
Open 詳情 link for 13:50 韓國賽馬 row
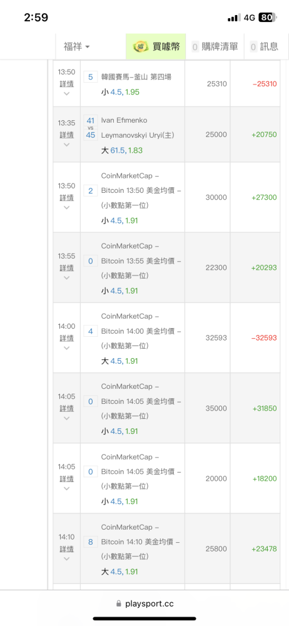[x=67, y=84]
